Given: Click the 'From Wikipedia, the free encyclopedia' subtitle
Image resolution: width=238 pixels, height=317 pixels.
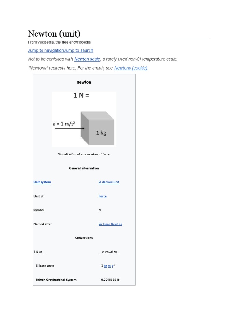Looking at the screenshot, I should [59, 42].
